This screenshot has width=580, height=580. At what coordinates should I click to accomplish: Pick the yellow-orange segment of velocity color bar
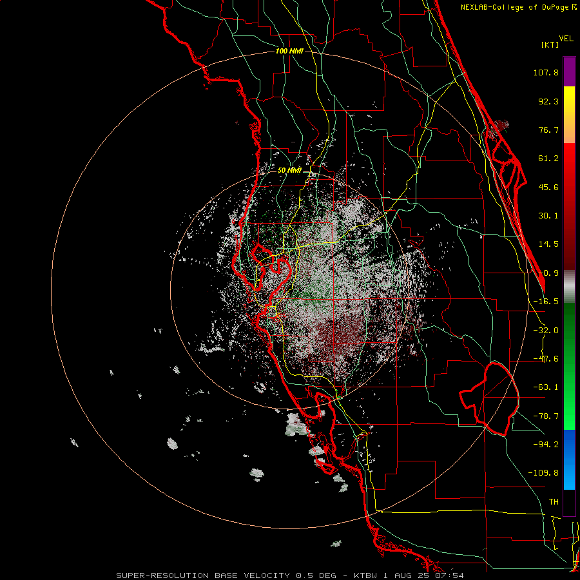point(569,115)
